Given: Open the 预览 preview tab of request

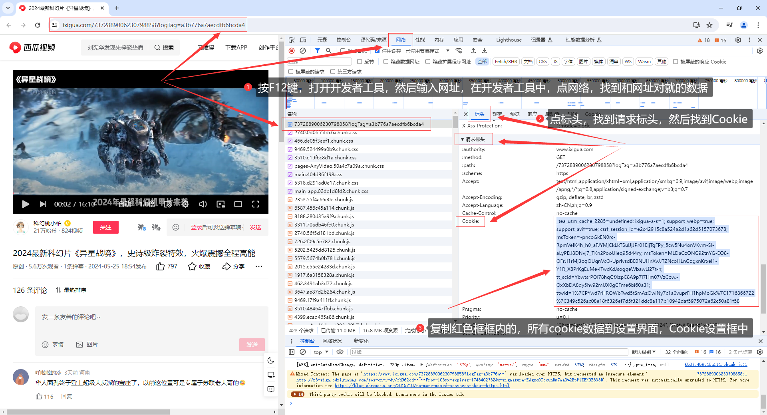Looking at the screenshot, I should coord(515,114).
